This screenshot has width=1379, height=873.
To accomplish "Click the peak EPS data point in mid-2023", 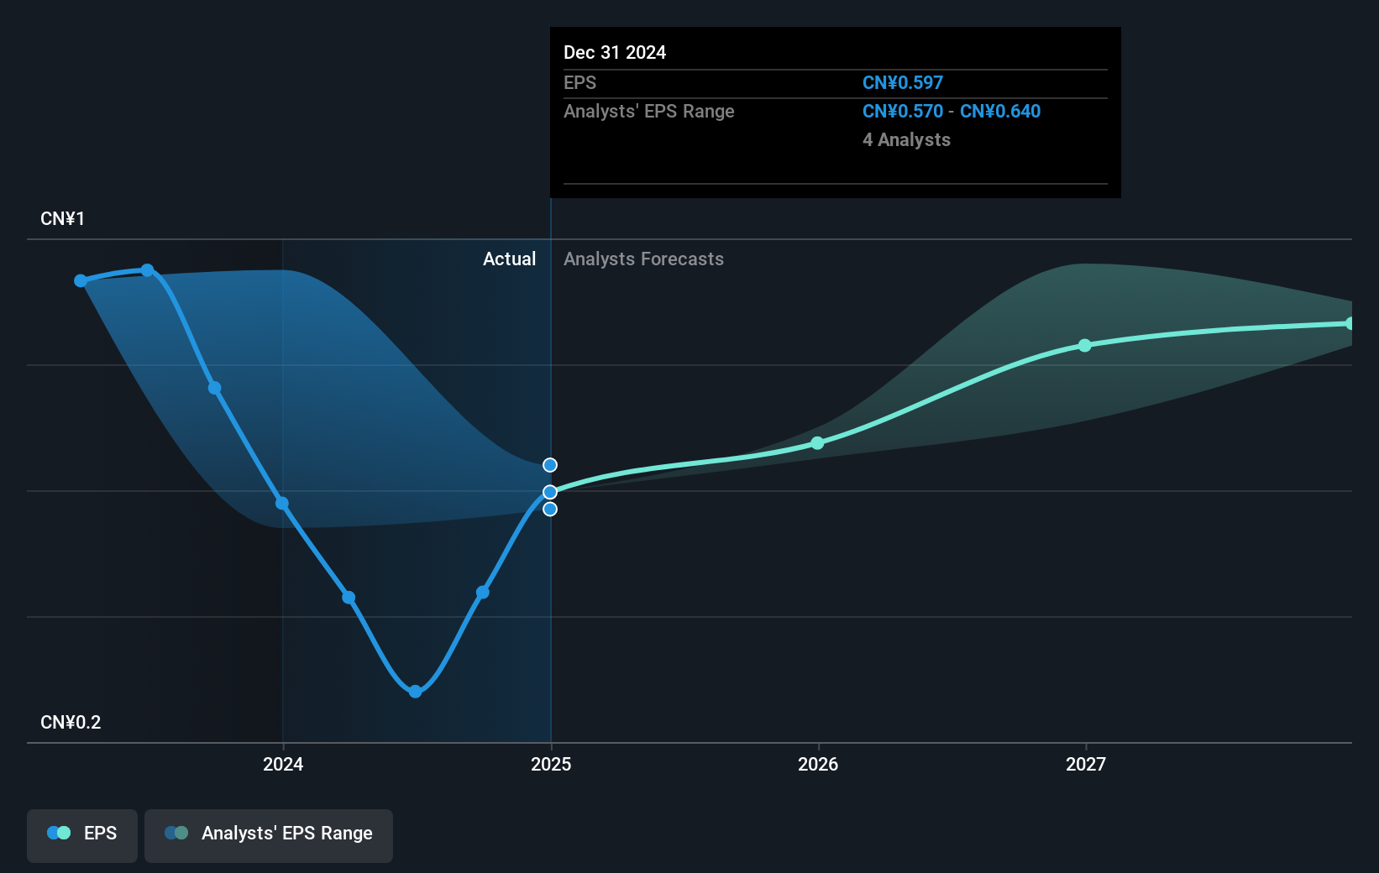I will [147, 270].
